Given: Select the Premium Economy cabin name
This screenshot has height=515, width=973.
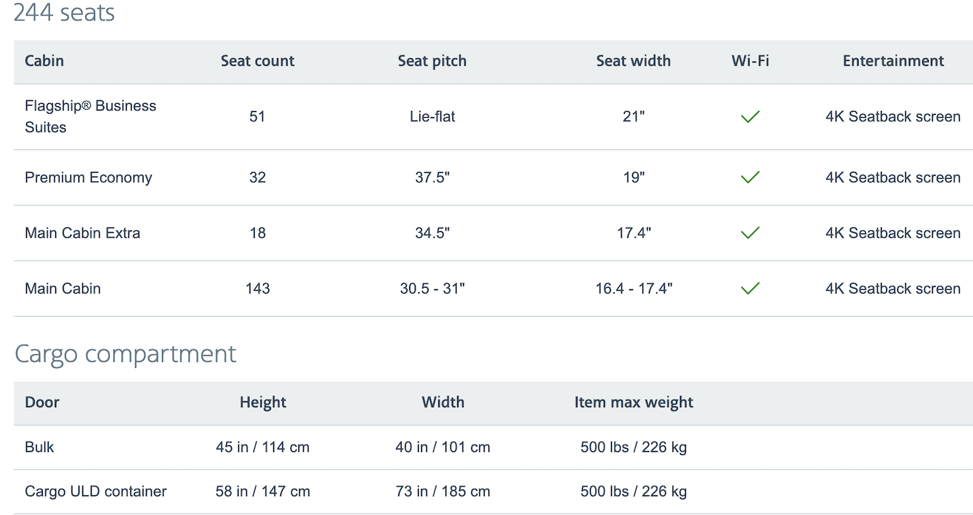Looking at the screenshot, I should [x=88, y=178].
